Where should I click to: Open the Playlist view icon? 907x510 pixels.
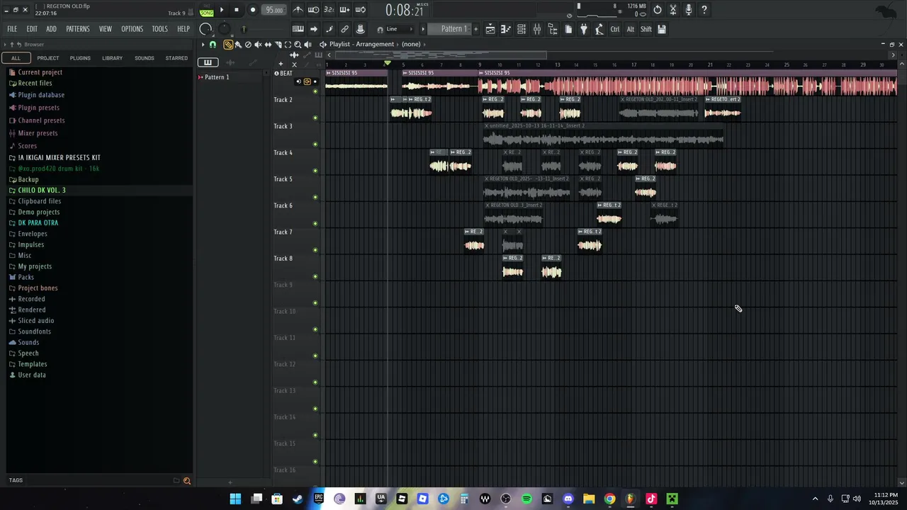coord(490,29)
